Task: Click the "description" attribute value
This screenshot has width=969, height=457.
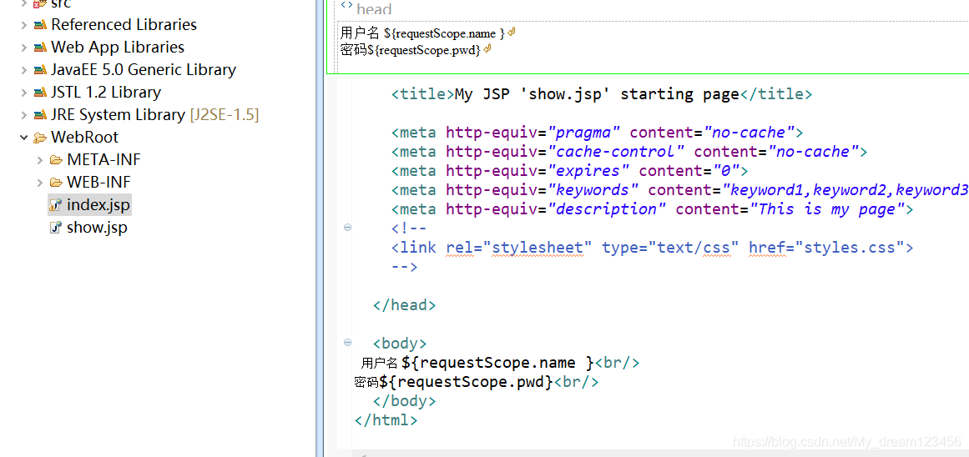Action: [607, 208]
